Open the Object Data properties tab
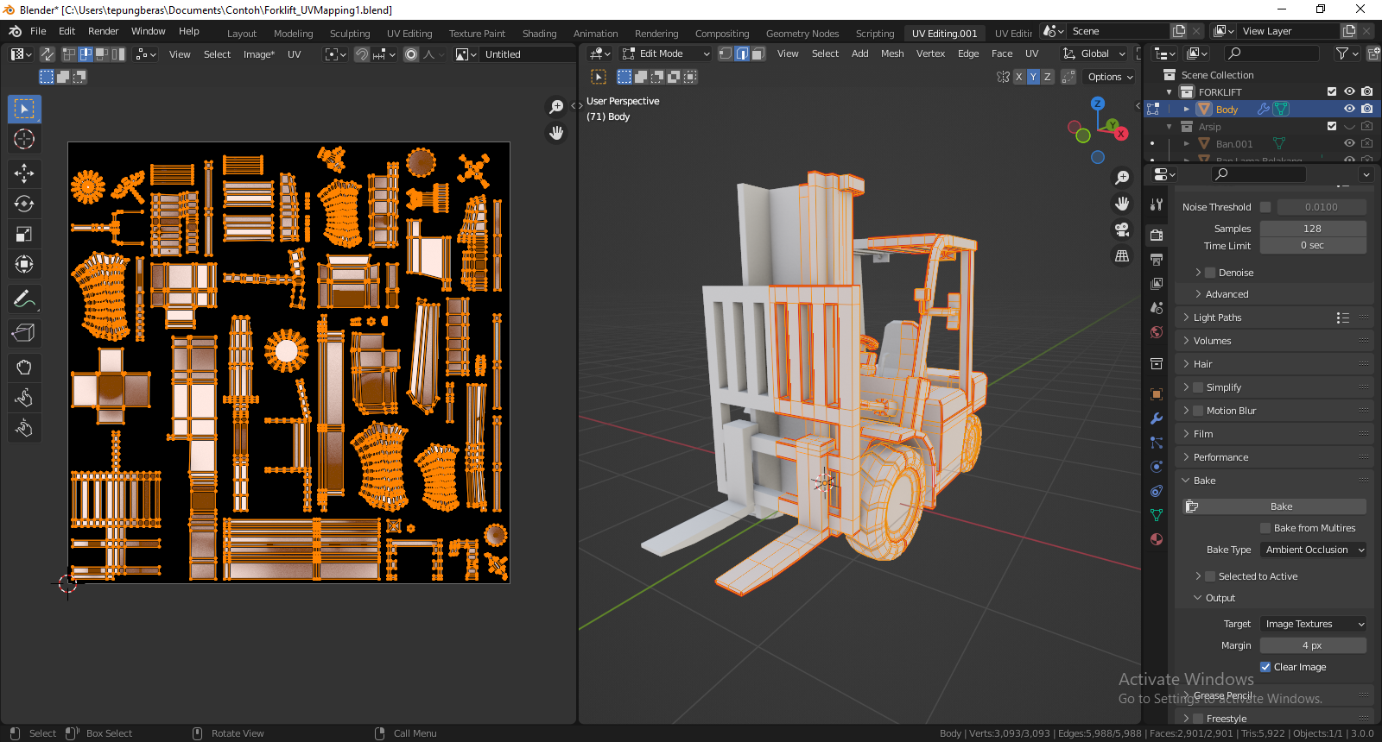 point(1157,515)
